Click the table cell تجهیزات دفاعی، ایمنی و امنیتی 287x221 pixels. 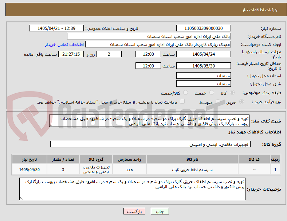click(x=96, y=170)
